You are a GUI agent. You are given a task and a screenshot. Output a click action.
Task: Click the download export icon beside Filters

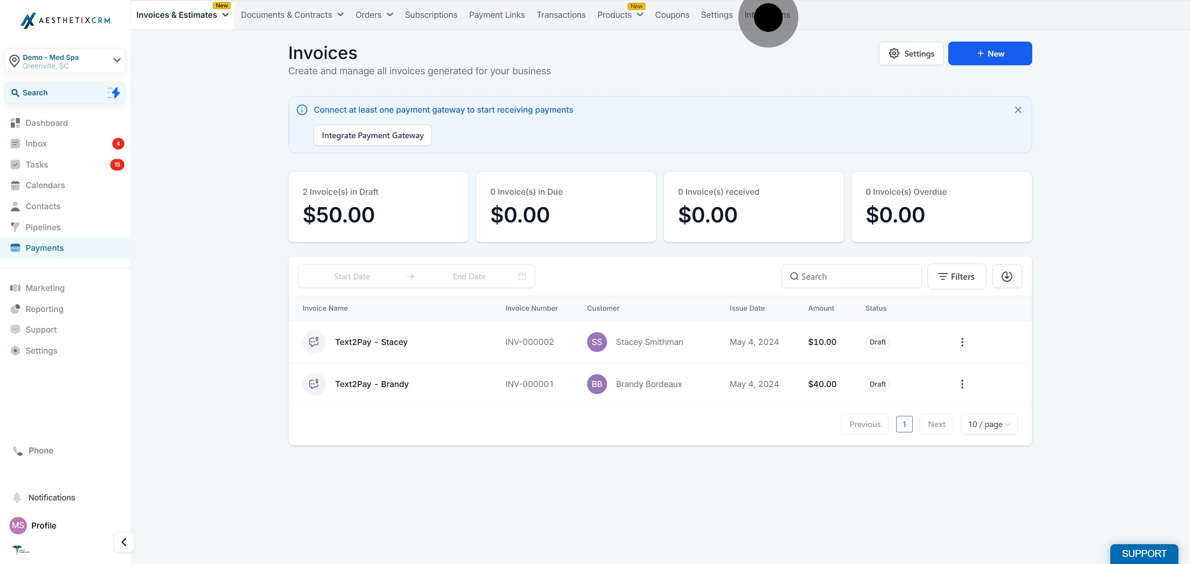coord(1007,276)
